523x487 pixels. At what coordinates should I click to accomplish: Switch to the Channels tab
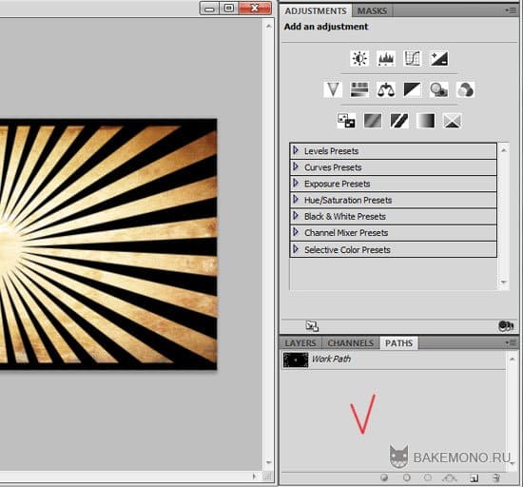(351, 343)
